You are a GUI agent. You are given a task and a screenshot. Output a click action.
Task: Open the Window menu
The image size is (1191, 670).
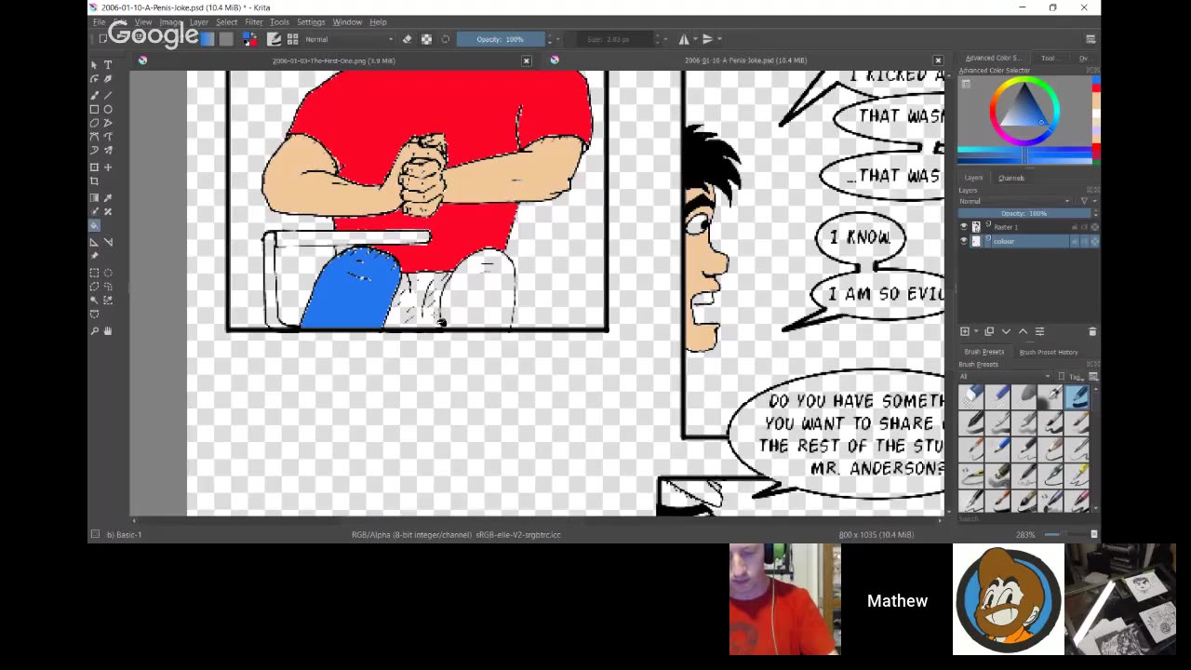point(347,21)
